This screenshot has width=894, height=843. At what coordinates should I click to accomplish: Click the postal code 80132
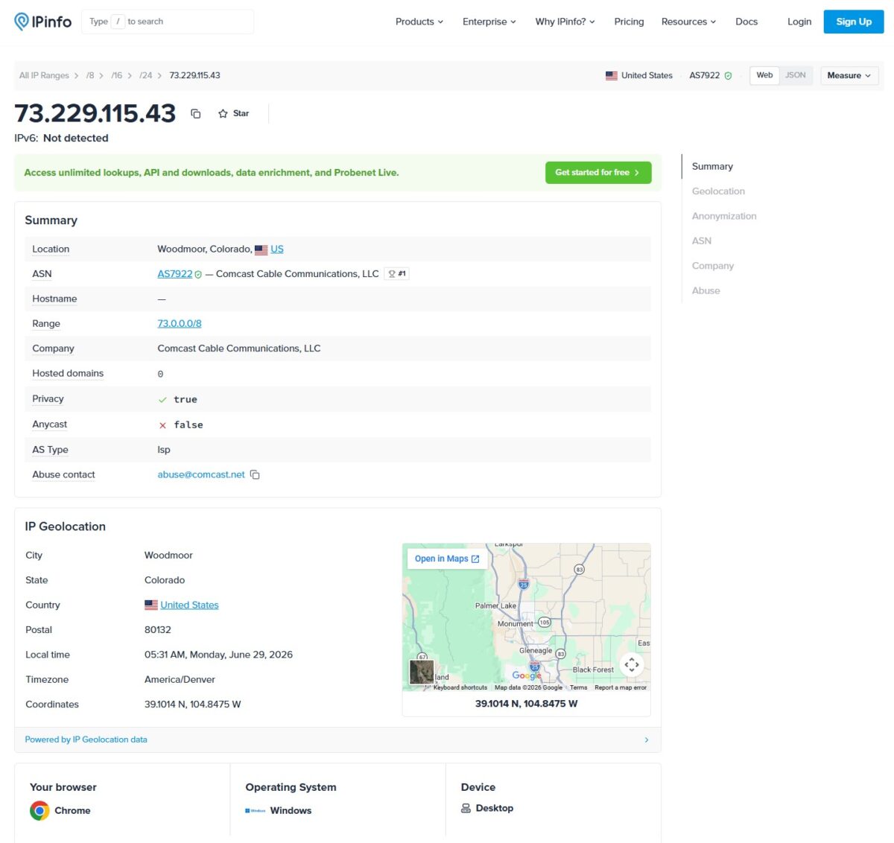coord(158,630)
